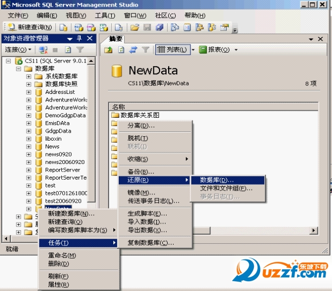Viewport: 332px width, 291px height.
Task: Pin the 对象资源管理器 panel with pushpin icon
Action: click(79, 39)
